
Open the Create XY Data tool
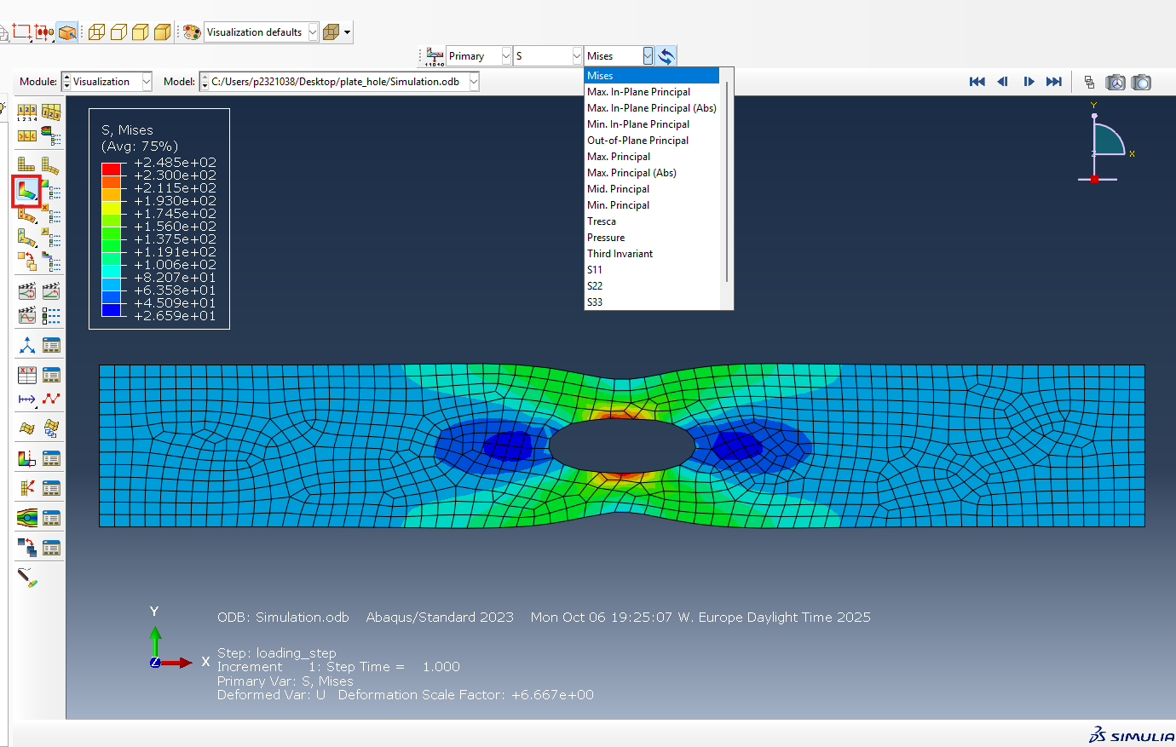point(26,375)
